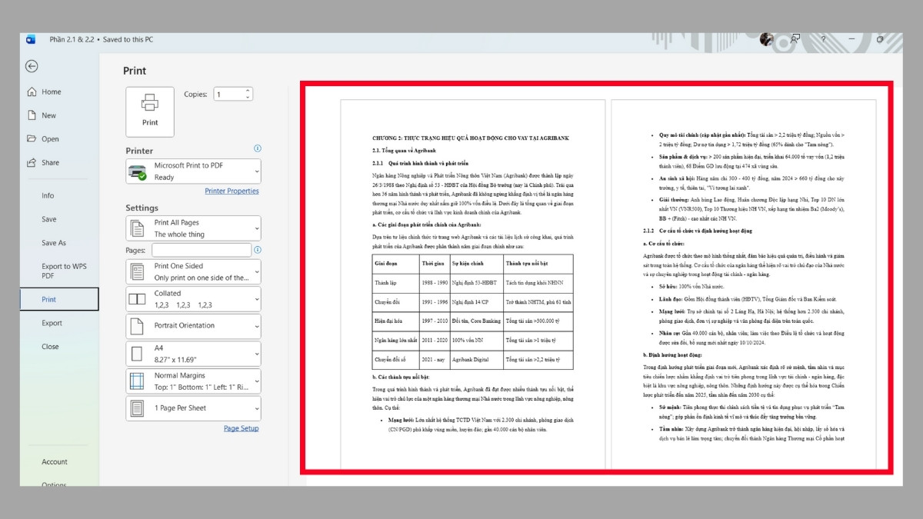Screen dimensions: 923x519
Task: Click the back arrow to leave Print view
Action: pos(31,67)
